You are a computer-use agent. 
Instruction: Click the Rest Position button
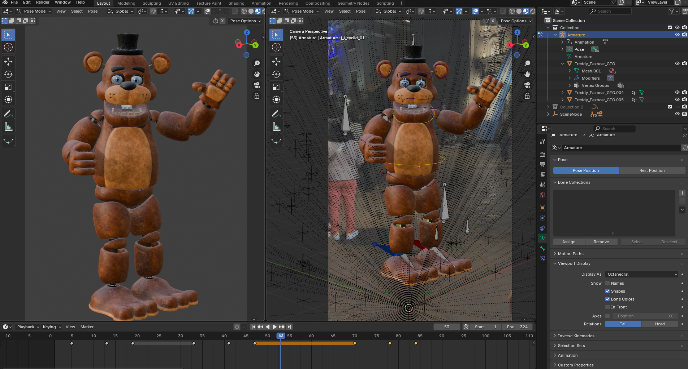click(x=652, y=170)
